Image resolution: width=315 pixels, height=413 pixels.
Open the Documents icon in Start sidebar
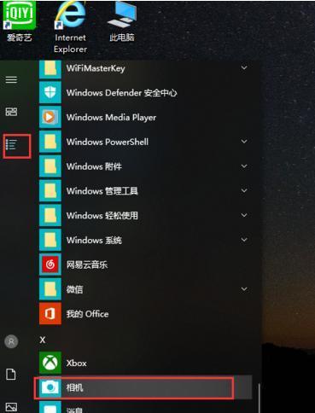[x=11, y=375]
